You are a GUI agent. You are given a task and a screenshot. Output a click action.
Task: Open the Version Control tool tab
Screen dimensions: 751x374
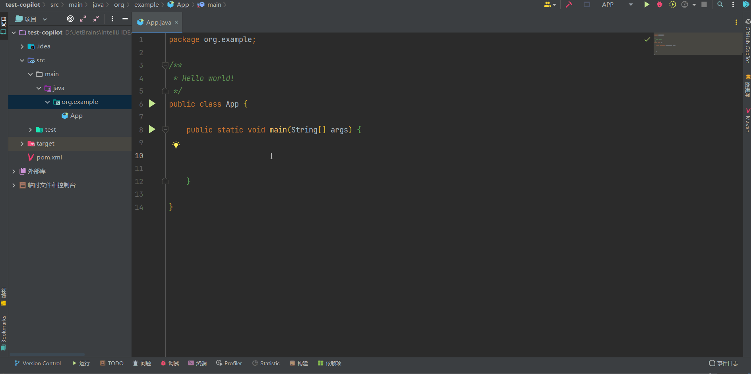coord(38,363)
